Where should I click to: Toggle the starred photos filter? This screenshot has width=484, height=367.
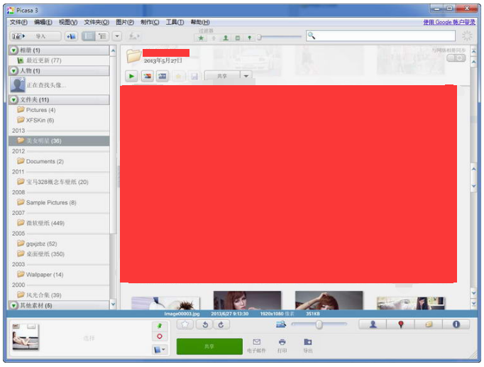click(202, 38)
